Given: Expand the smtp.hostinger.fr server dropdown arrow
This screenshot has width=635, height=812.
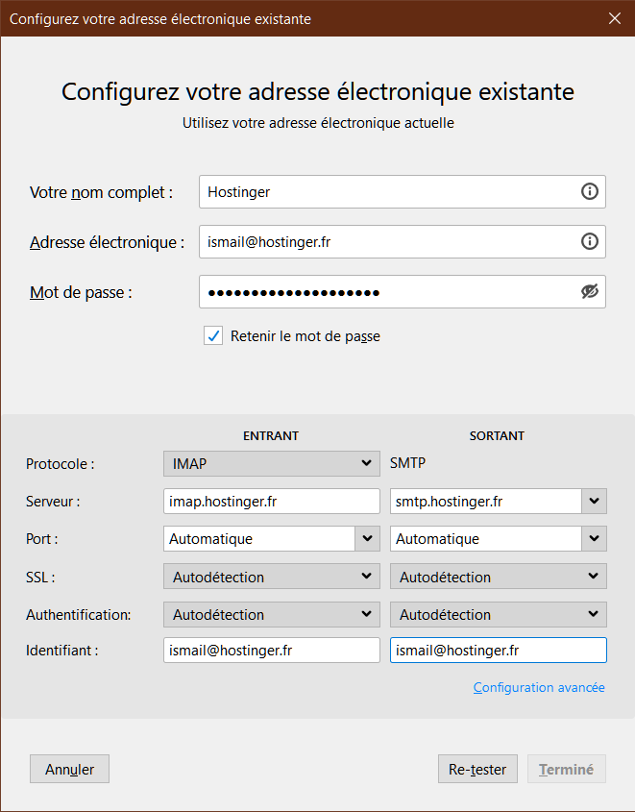Looking at the screenshot, I should 594,501.
